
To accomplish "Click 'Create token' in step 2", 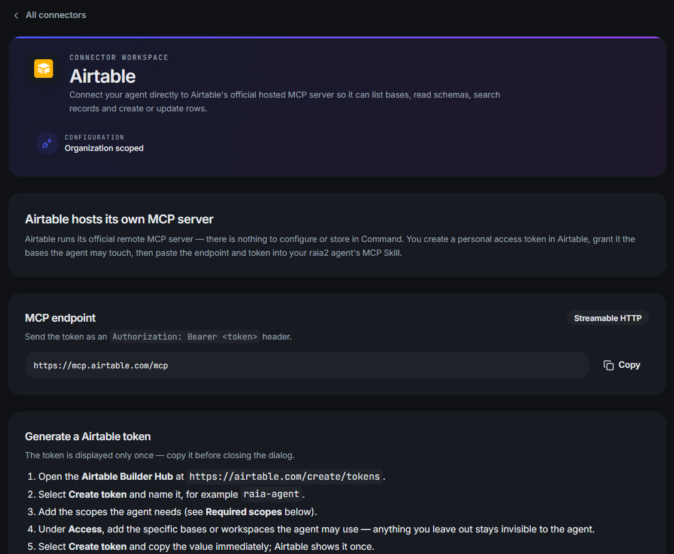I will (98, 495).
